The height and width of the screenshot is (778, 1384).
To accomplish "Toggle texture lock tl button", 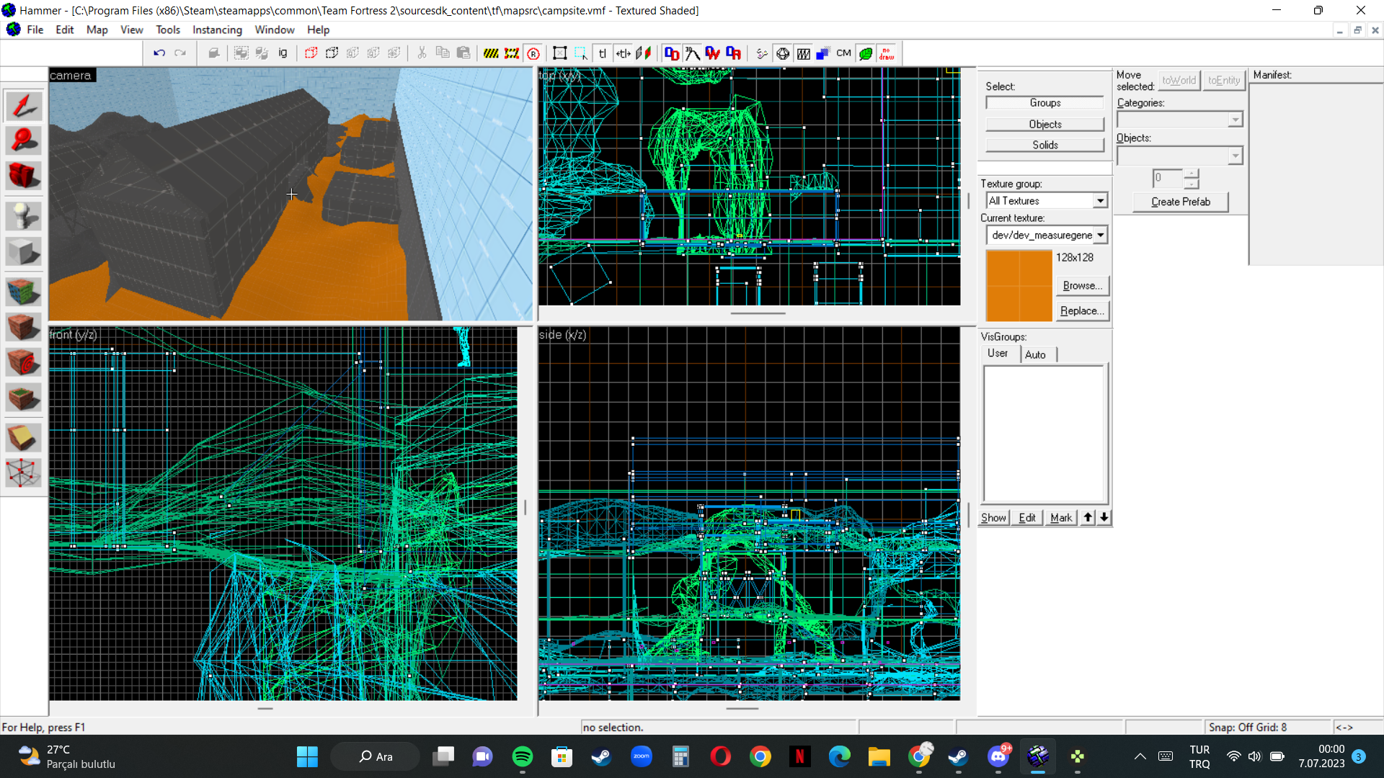I will point(602,53).
